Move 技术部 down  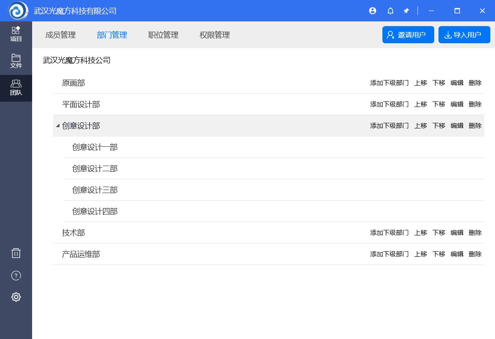pos(439,233)
